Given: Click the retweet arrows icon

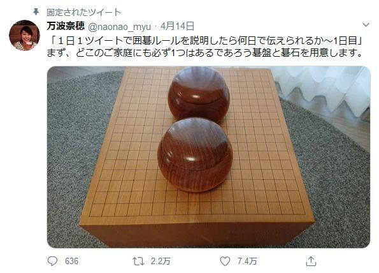Looking at the screenshot, I should click(138, 262).
